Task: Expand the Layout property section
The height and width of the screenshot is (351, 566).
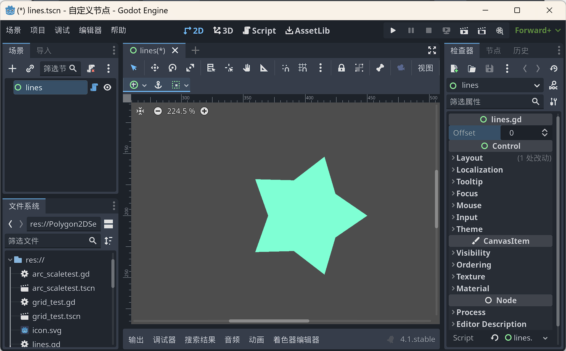Action: click(469, 158)
